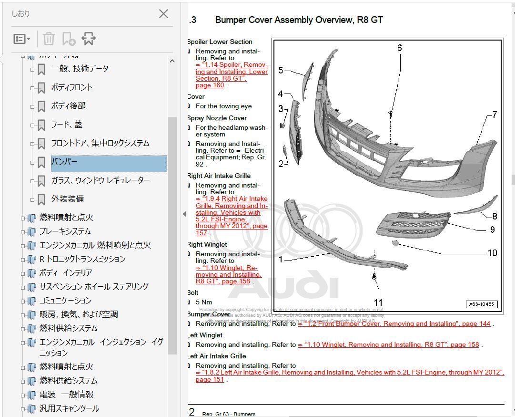Image resolution: width=515 pixels, height=417 pixels.
Task: Open the ボディ後部 bookmark
Action: click(68, 106)
